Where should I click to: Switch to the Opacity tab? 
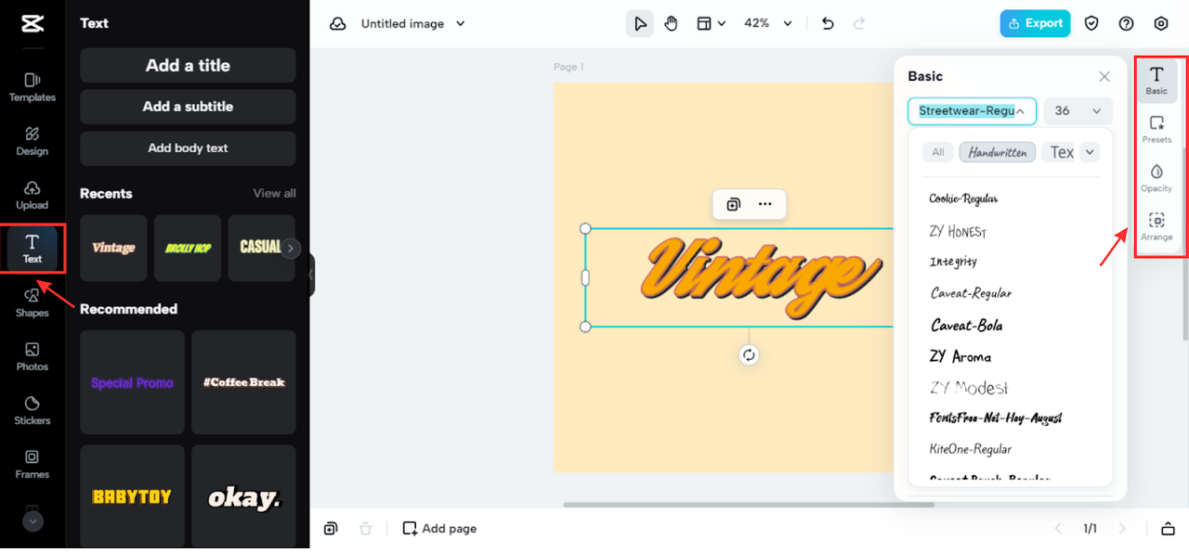(x=1156, y=178)
